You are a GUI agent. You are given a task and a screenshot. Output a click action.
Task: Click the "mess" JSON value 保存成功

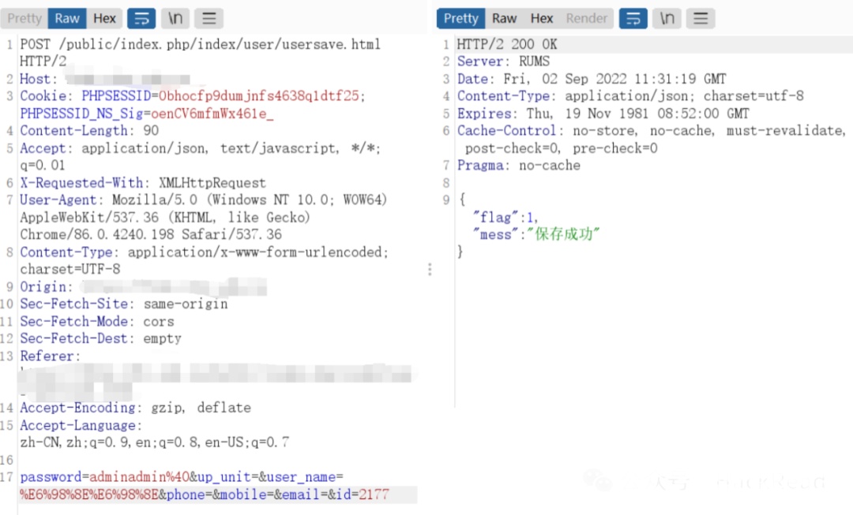point(564,235)
